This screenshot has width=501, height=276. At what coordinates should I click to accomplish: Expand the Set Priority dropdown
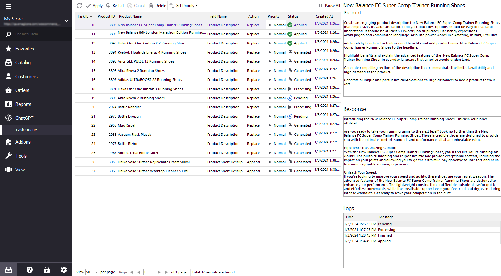[184, 6]
